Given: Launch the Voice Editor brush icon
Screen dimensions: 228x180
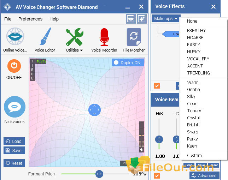Looking at the screenshot, I should point(45,36).
